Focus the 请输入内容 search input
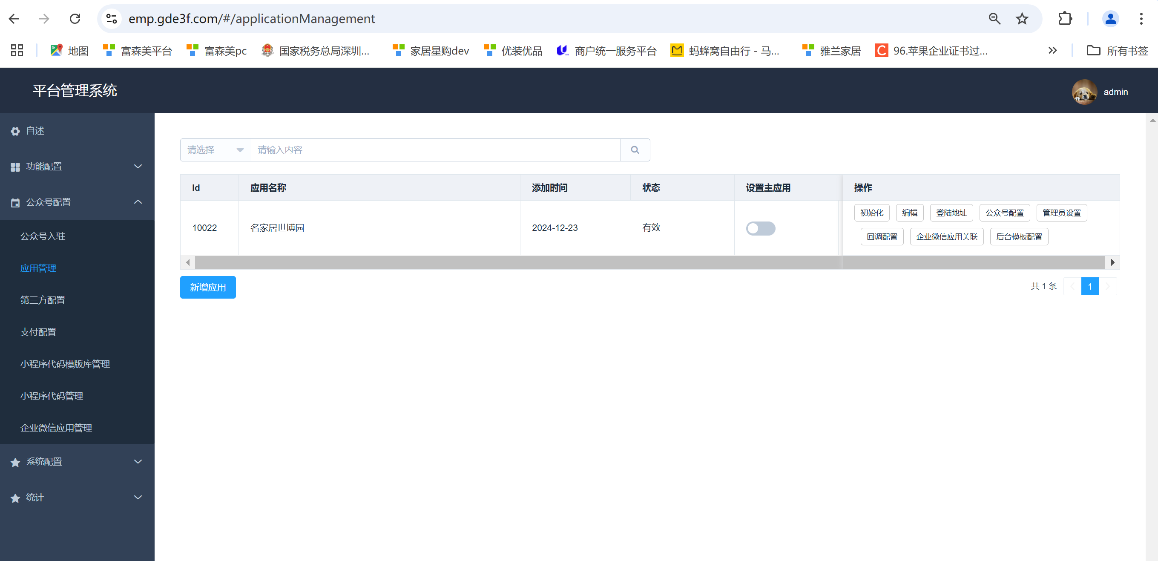Image resolution: width=1158 pixels, height=561 pixels. (x=435, y=150)
